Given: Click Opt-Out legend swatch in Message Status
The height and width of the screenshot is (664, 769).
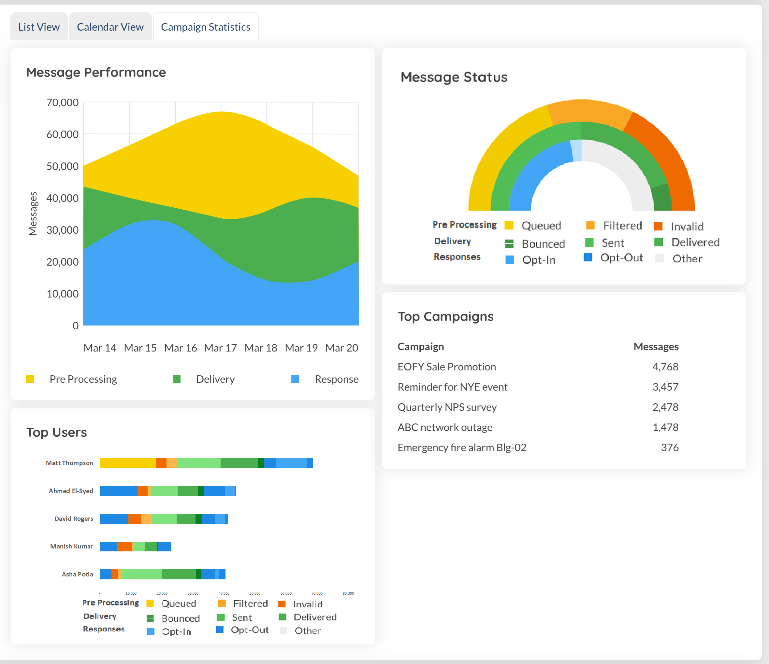Looking at the screenshot, I should (x=588, y=257).
